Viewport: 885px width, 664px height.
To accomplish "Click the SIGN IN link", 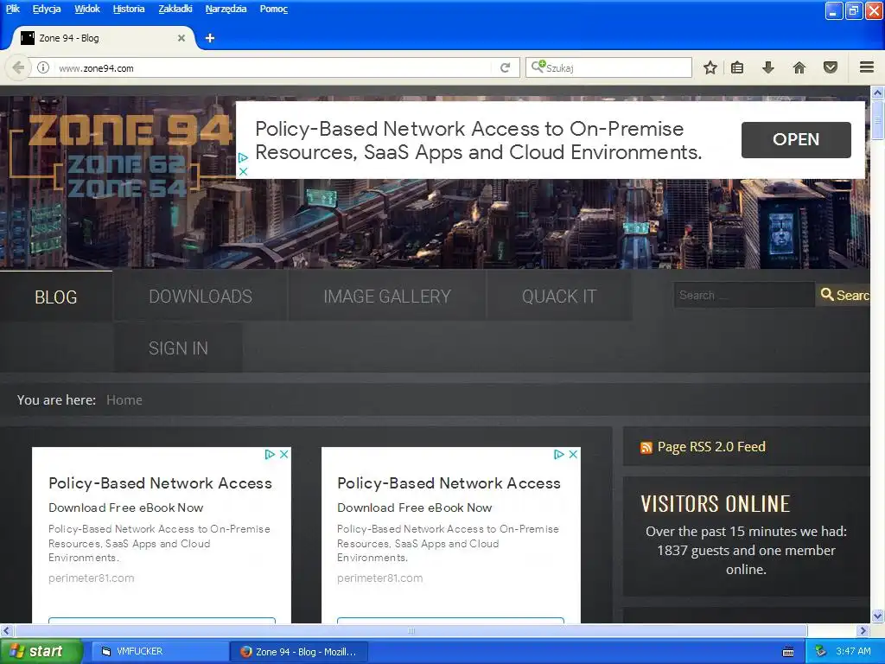I will [178, 348].
